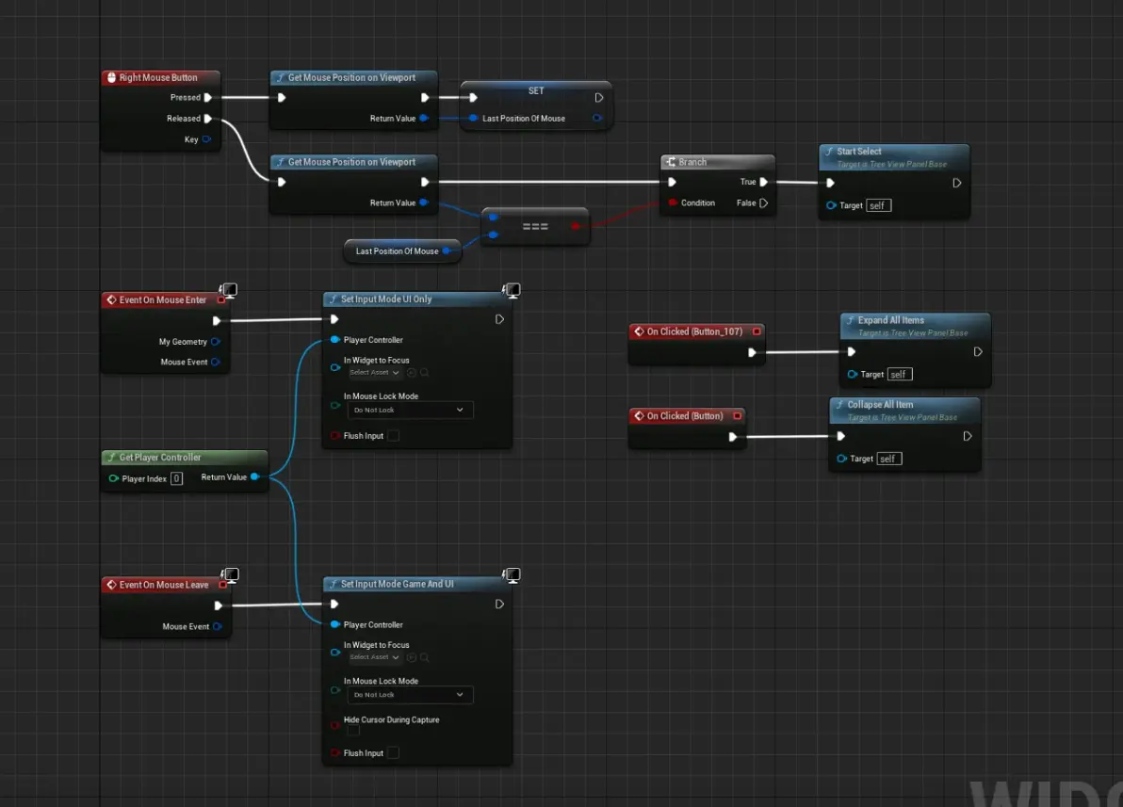Screen dimensions: 1123x807
Task: Click the monitor icon on Set Input Mode Game And UI
Action: (x=512, y=575)
